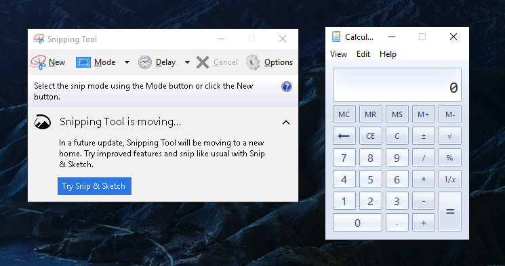Click the digit 1 key
The width and height of the screenshot is (505, 266).
[x=344, y=201]
